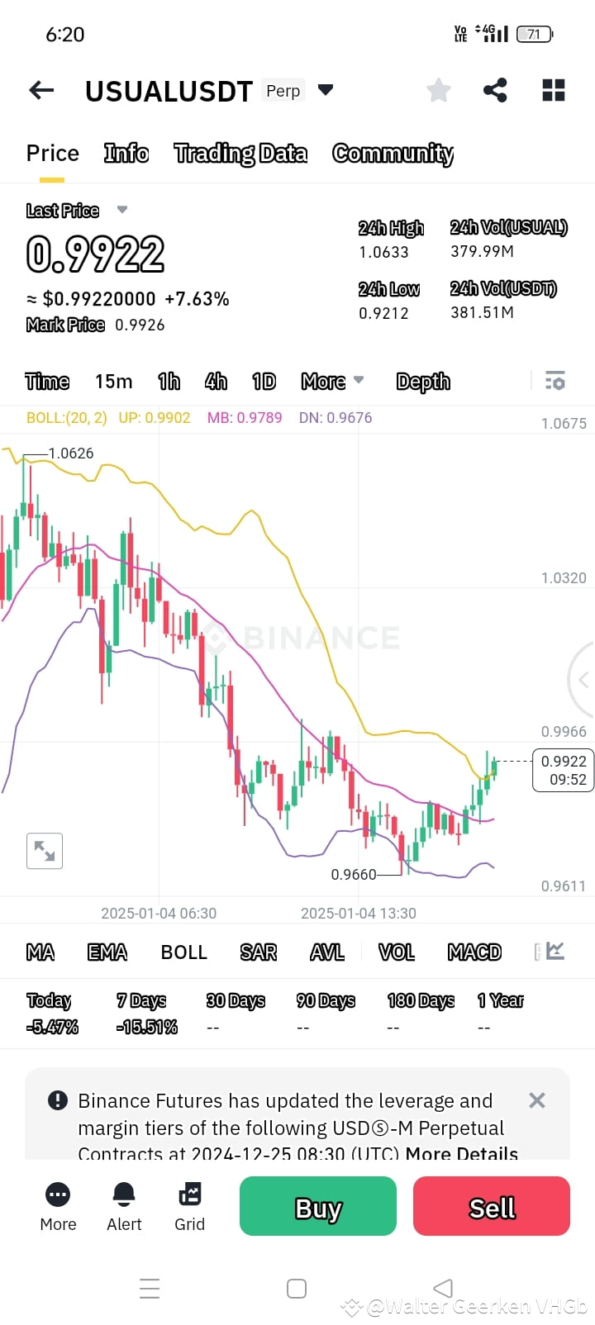595x1325 pixels.
Task: Open More Details link in notice
Action: 462,1153
